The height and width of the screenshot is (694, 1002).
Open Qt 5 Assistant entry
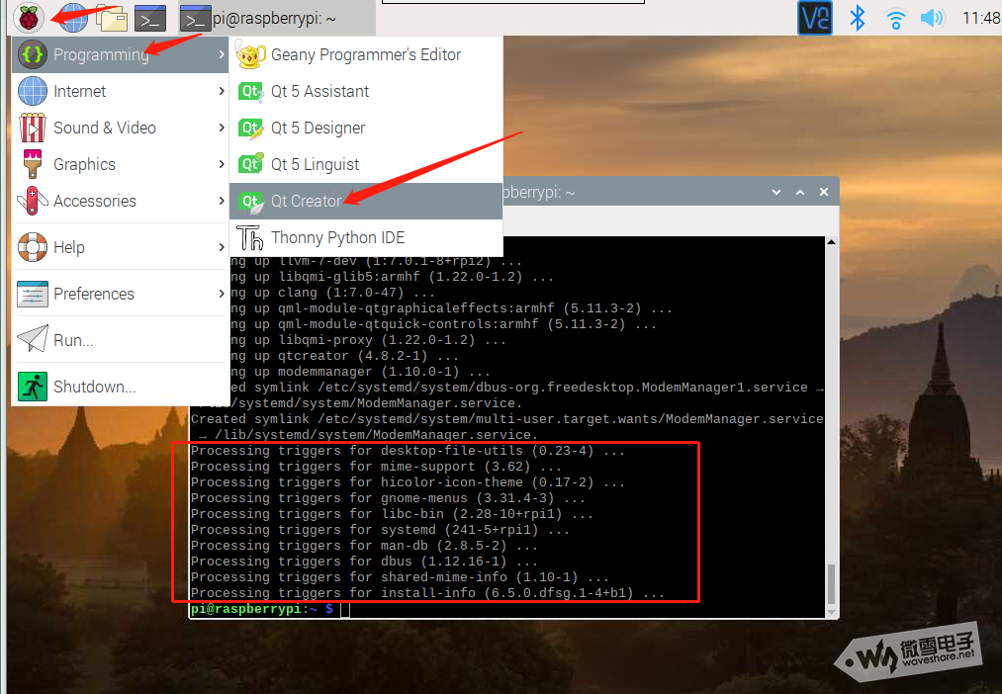coord(319,91)
